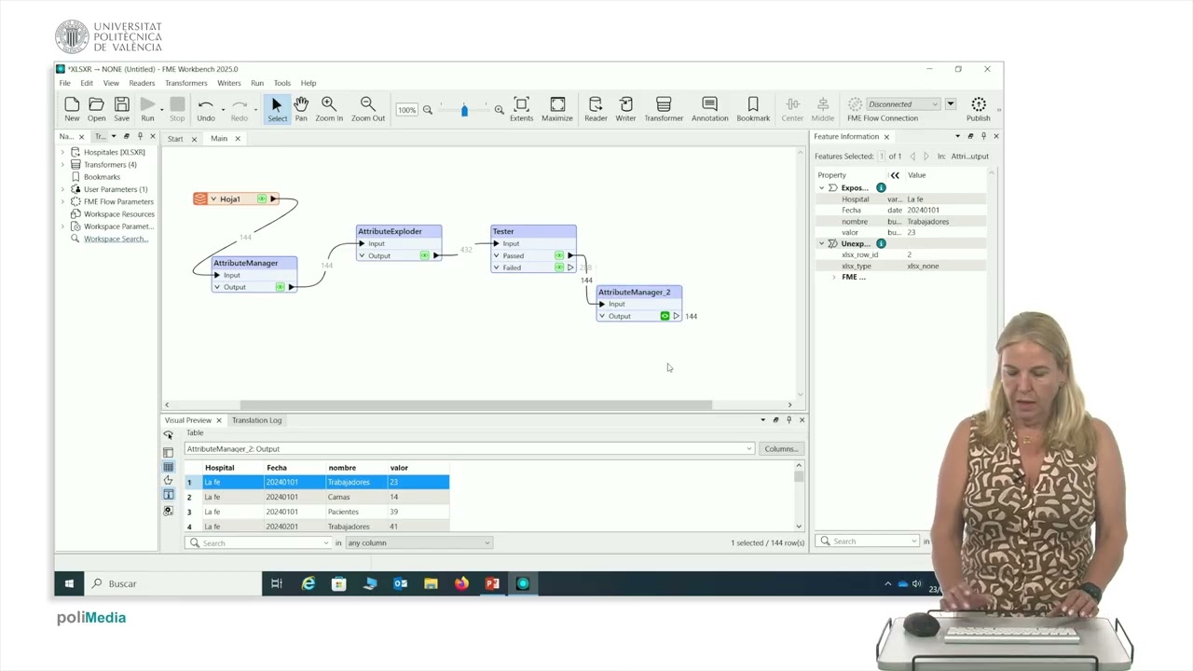Toggle the topmost icon in Visual Preview sidebar
The image size is (1193, 671).
coord(169,435)
